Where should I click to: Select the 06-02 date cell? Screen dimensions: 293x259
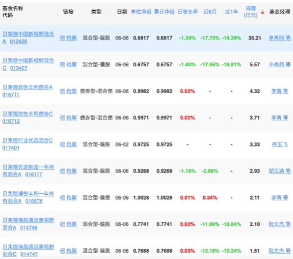point(122,145)
